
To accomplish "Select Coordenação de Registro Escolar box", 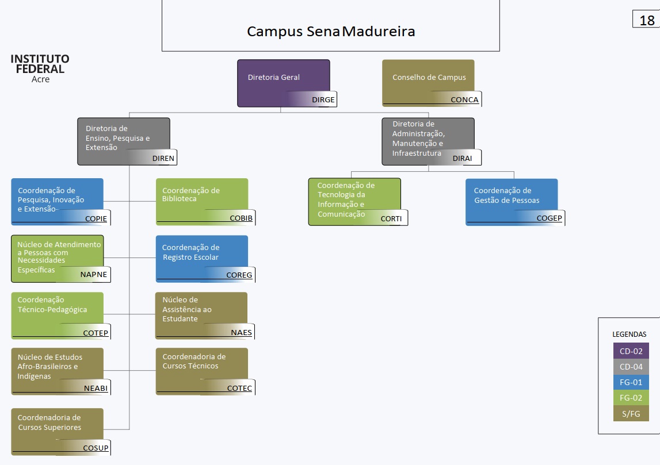I will [202, 258].
